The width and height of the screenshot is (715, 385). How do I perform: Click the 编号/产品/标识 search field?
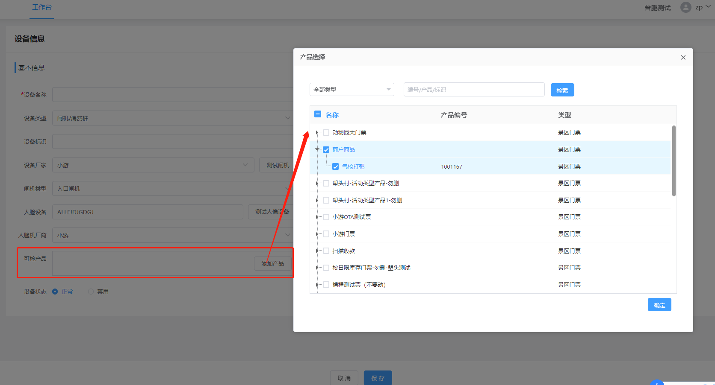[474, 90]
